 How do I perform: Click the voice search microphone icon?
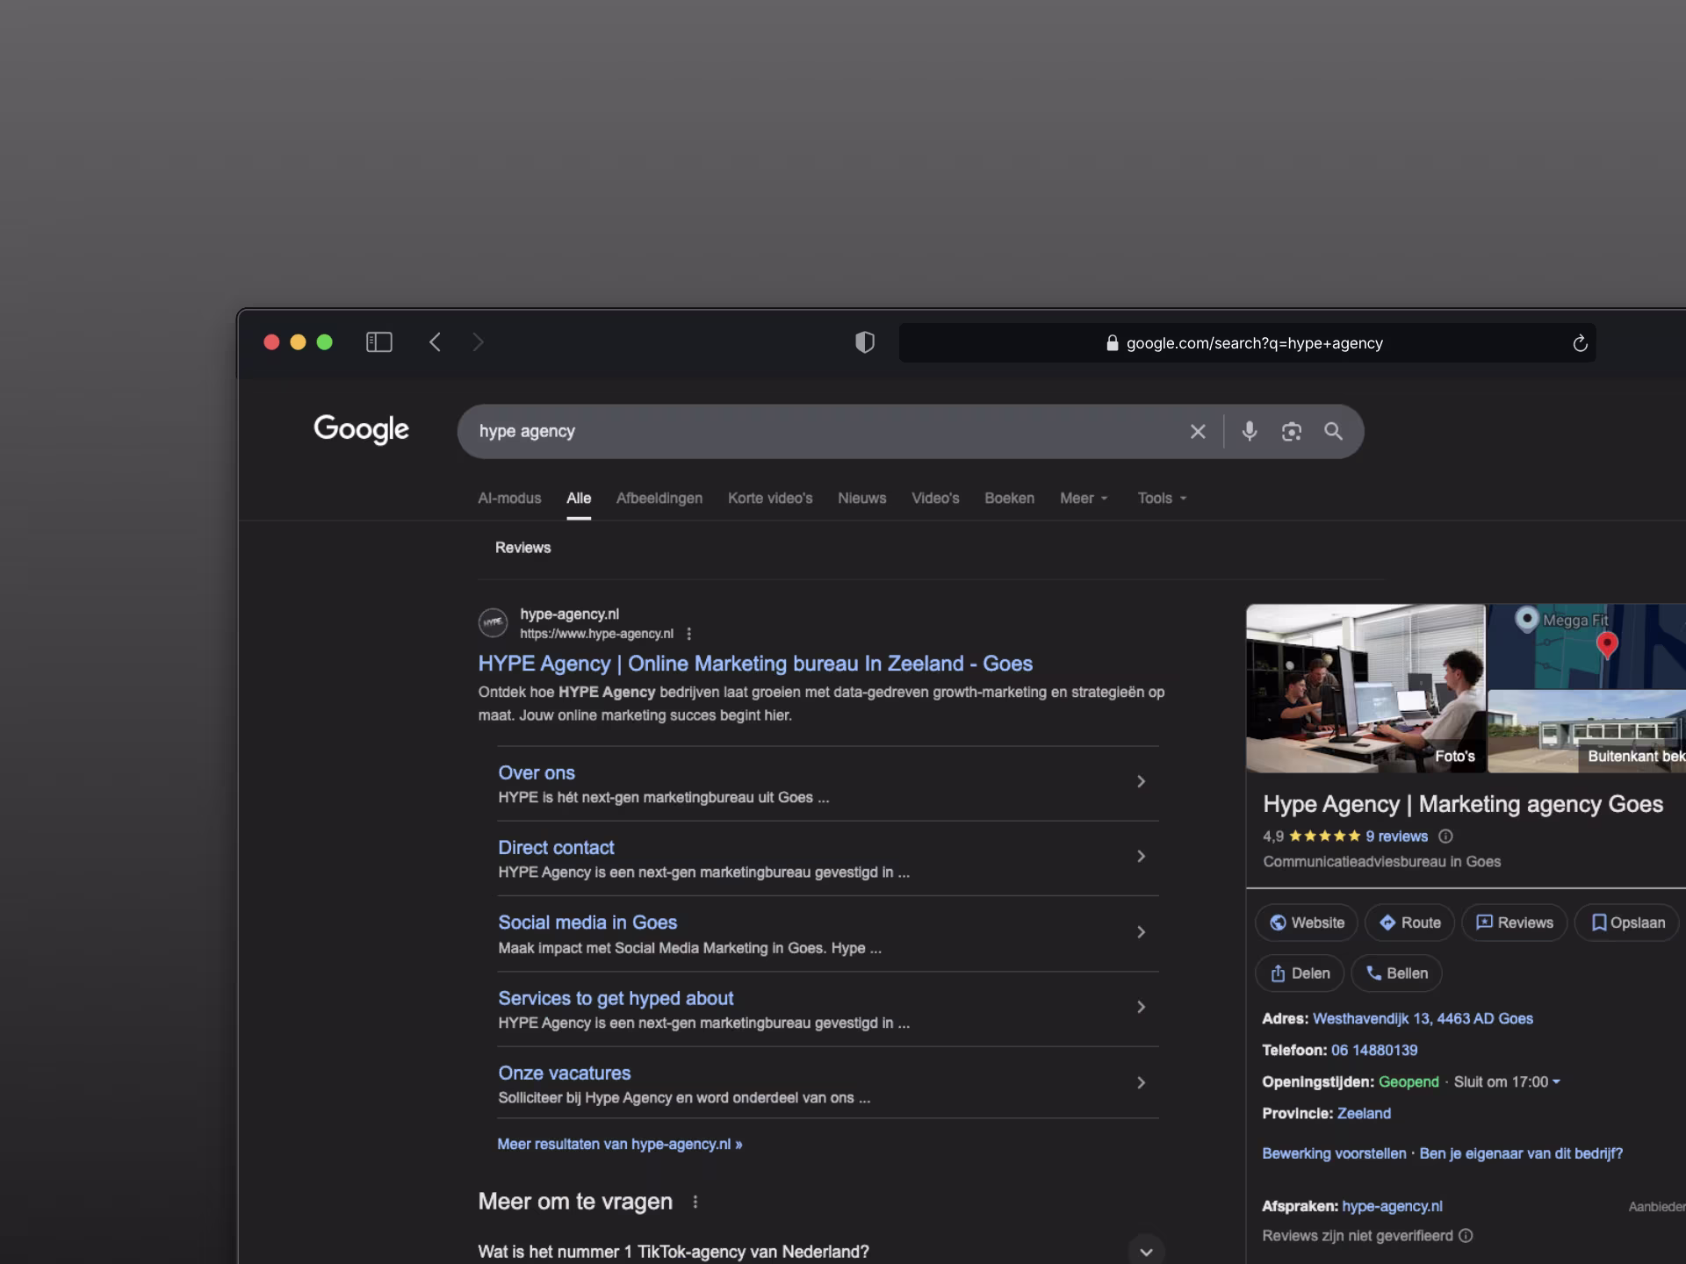tap(1249, 431)
